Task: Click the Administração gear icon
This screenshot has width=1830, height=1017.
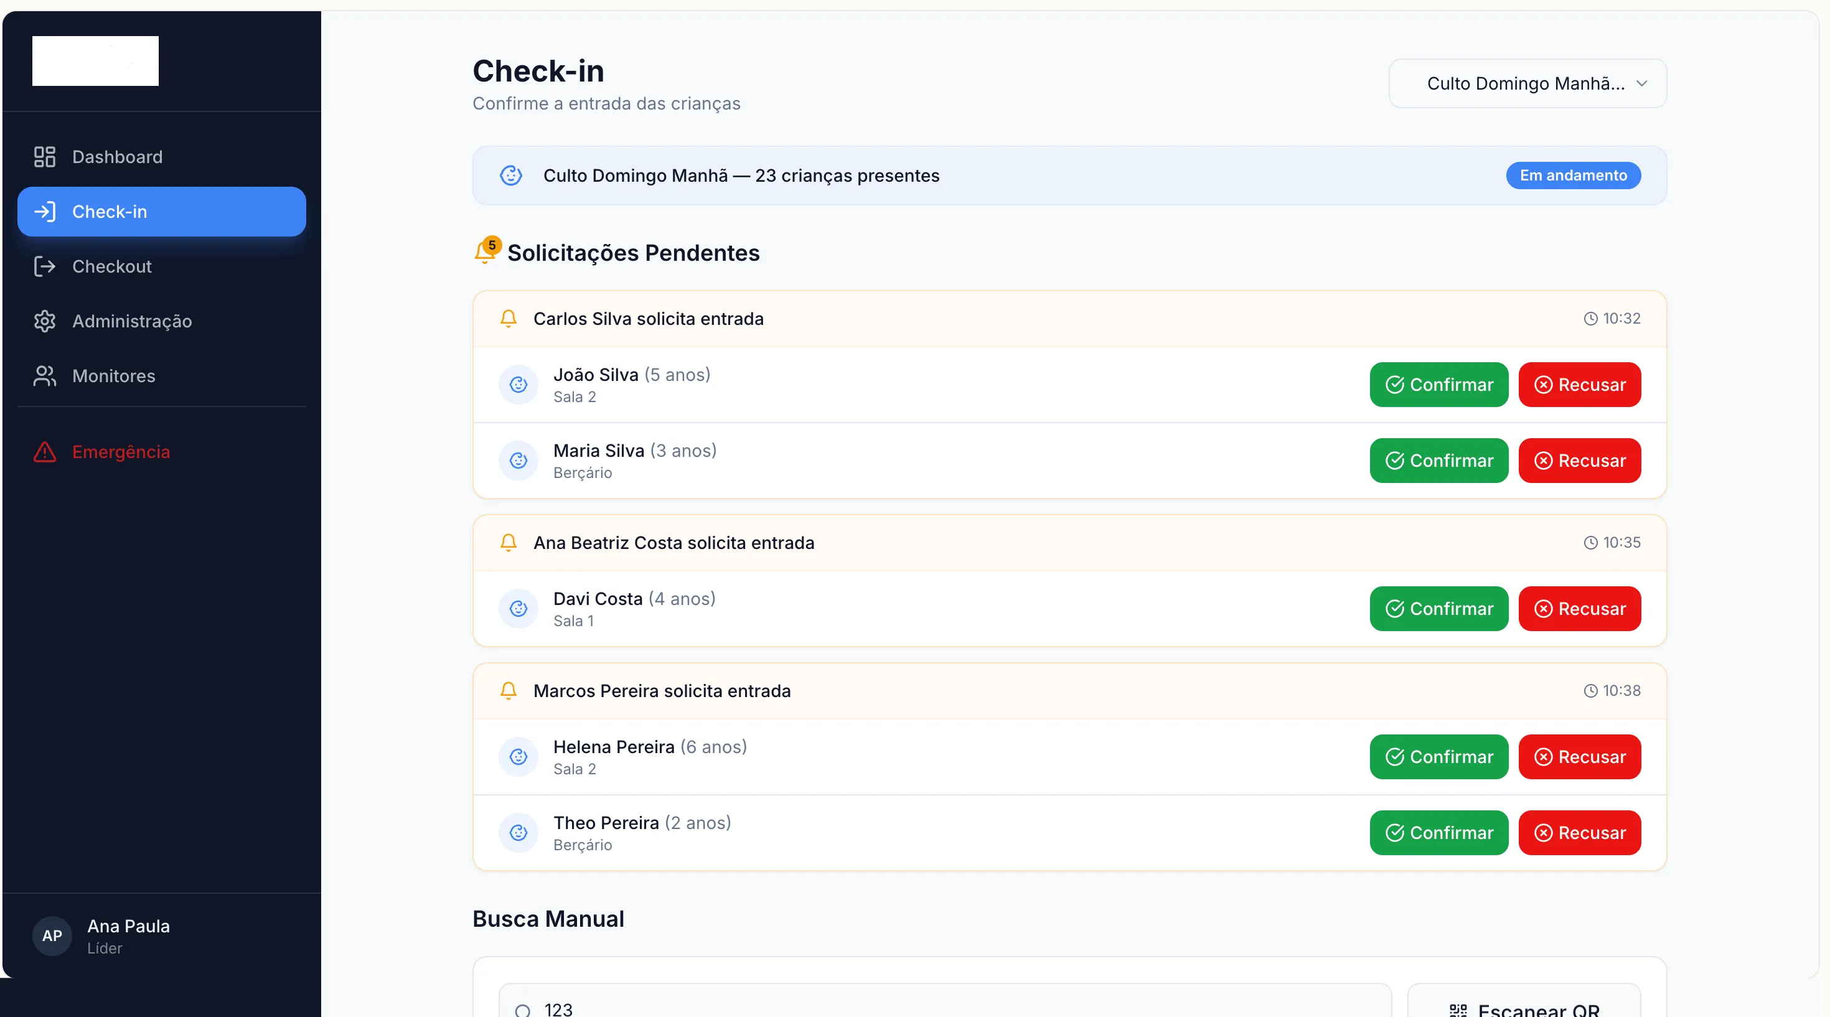Action: [x=45, y=321]
